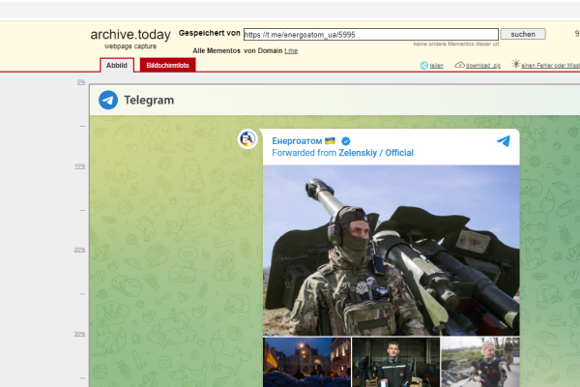This screenshot has height=387, width=580.
Task: Click the download .zip cloud icon
Action: coord(460,65)
